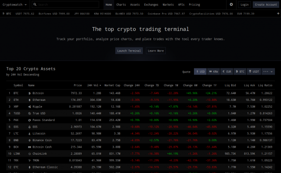Open the Bitcoin row name

pyautogui.click(x=38, y=93)
